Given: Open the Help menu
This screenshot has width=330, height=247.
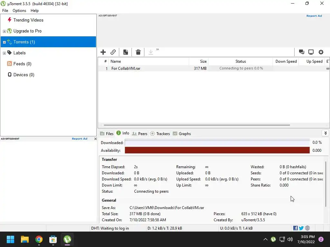Looking at the screenshot, I should click(34, 11).
